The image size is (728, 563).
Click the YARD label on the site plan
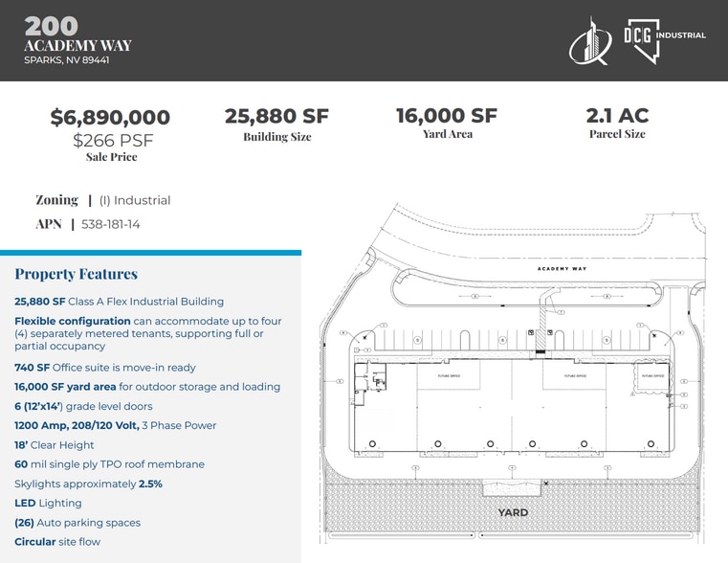[x=513, y=512]
